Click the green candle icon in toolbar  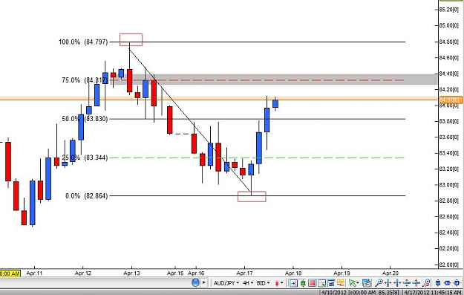303,283
